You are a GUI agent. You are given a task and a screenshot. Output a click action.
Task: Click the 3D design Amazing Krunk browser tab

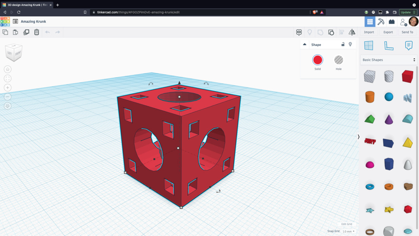click(27, 5)
